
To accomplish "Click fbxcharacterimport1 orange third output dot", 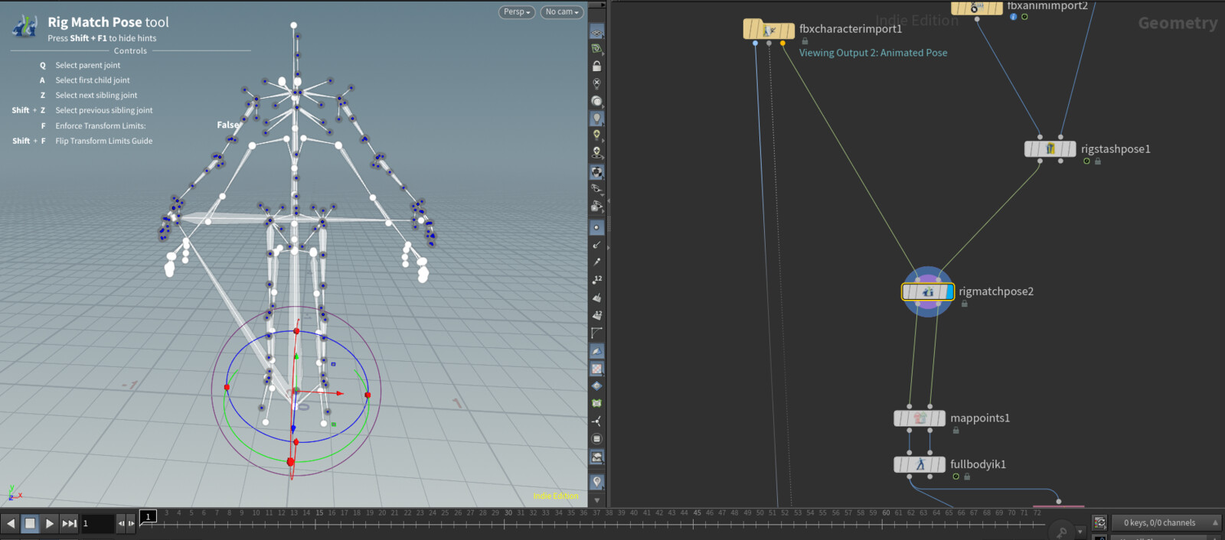I will 782,44.
